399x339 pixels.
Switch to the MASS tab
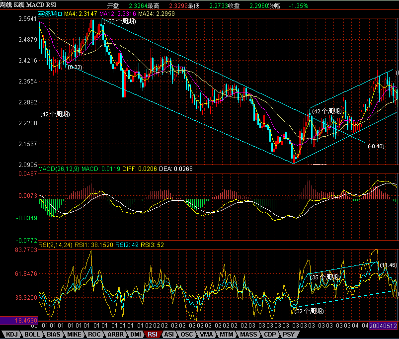pos(248,335)
